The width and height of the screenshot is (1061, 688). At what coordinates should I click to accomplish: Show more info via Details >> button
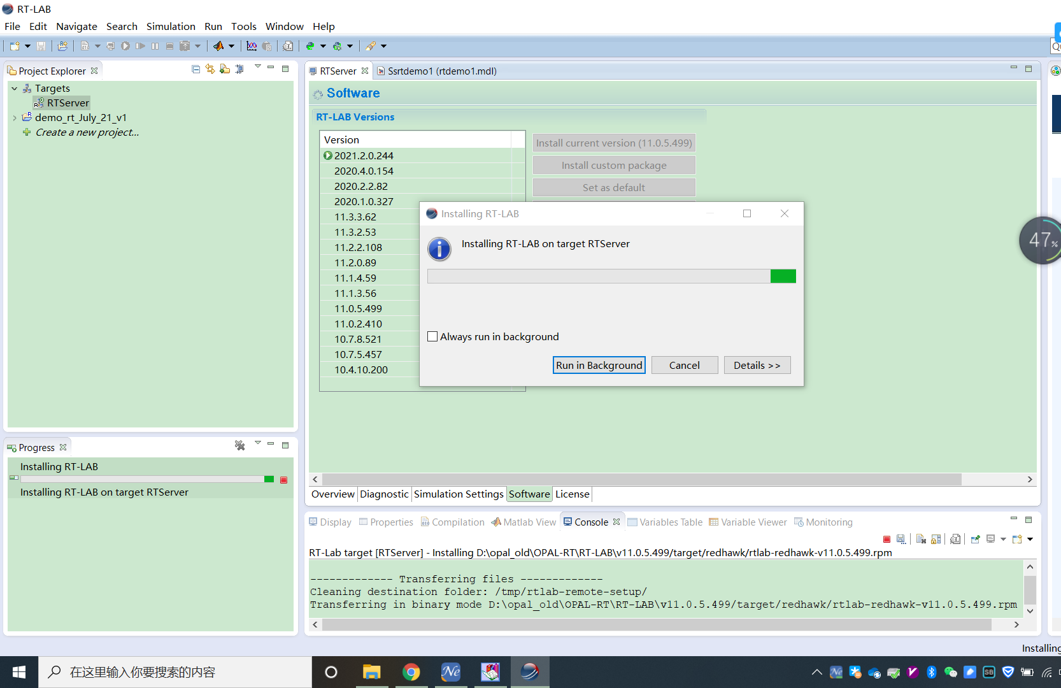point(757,365)
